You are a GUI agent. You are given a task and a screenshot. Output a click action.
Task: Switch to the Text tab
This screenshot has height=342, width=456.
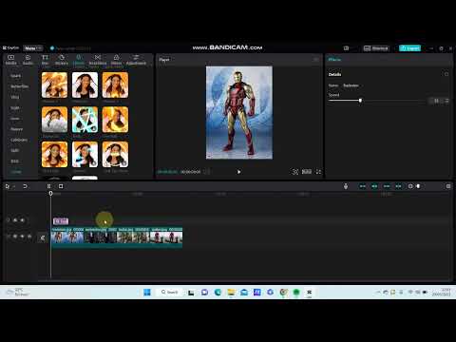tap(46, 60)
